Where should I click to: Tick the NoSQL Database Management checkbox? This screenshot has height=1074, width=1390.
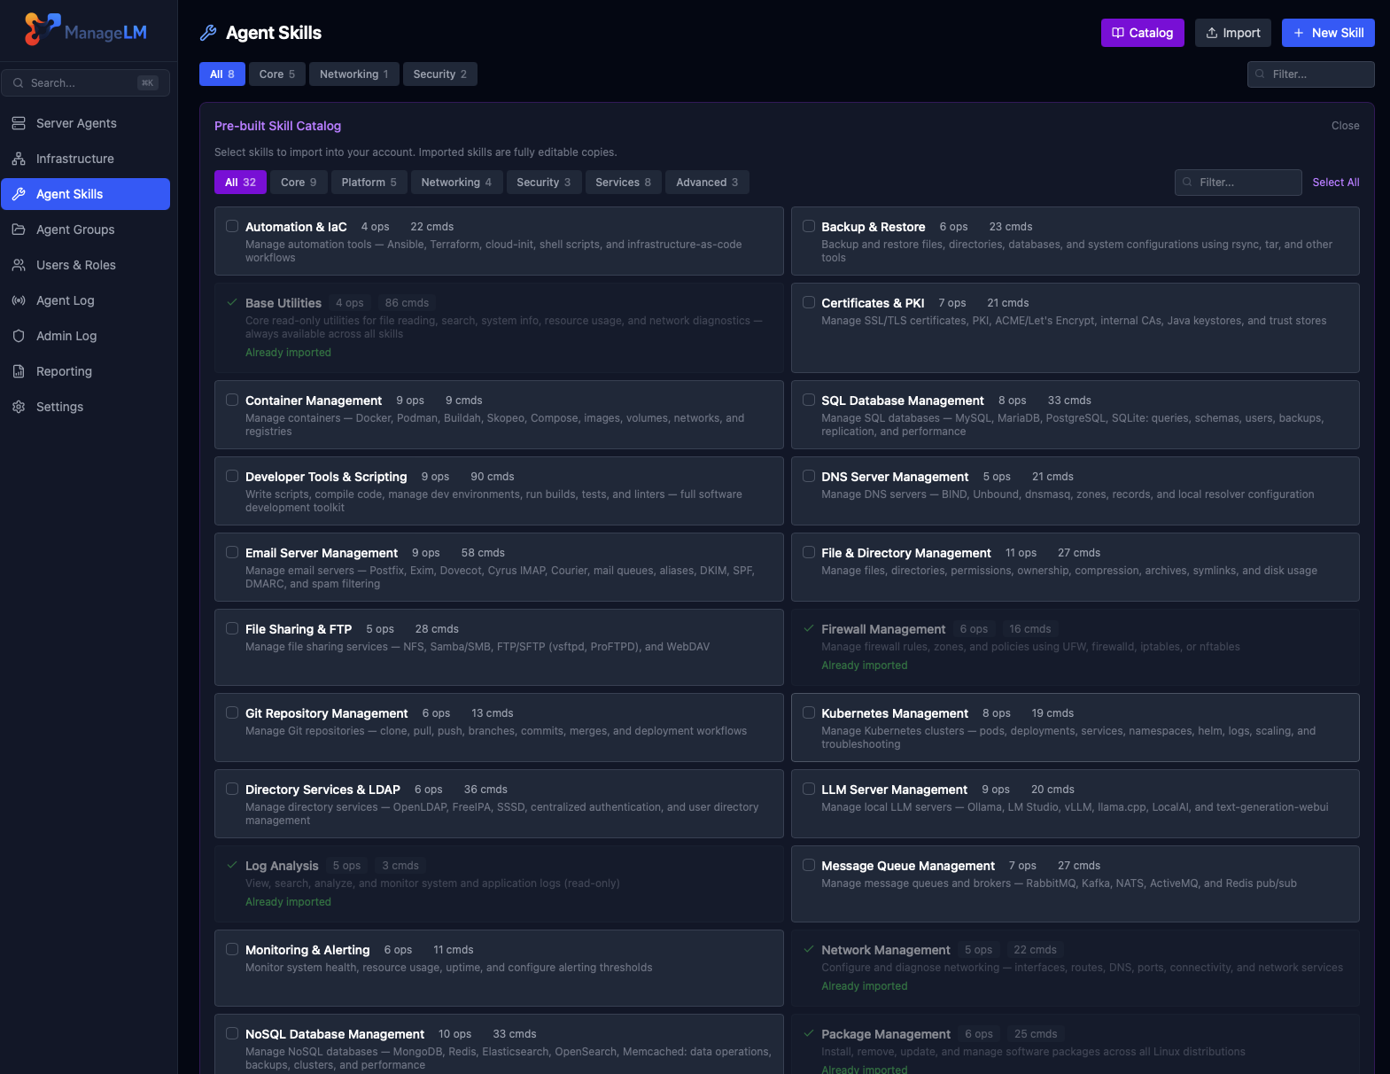click(x=232, y=1033)
